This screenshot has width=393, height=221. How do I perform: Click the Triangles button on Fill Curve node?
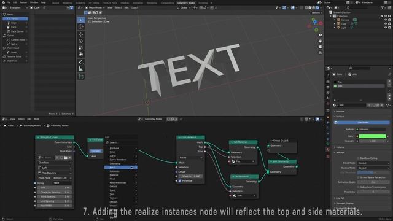(x=96, y=151)
